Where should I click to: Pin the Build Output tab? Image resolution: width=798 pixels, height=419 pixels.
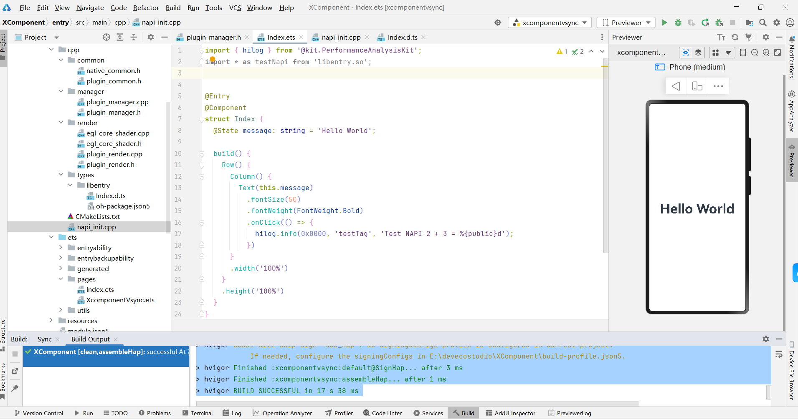[15, 388]
